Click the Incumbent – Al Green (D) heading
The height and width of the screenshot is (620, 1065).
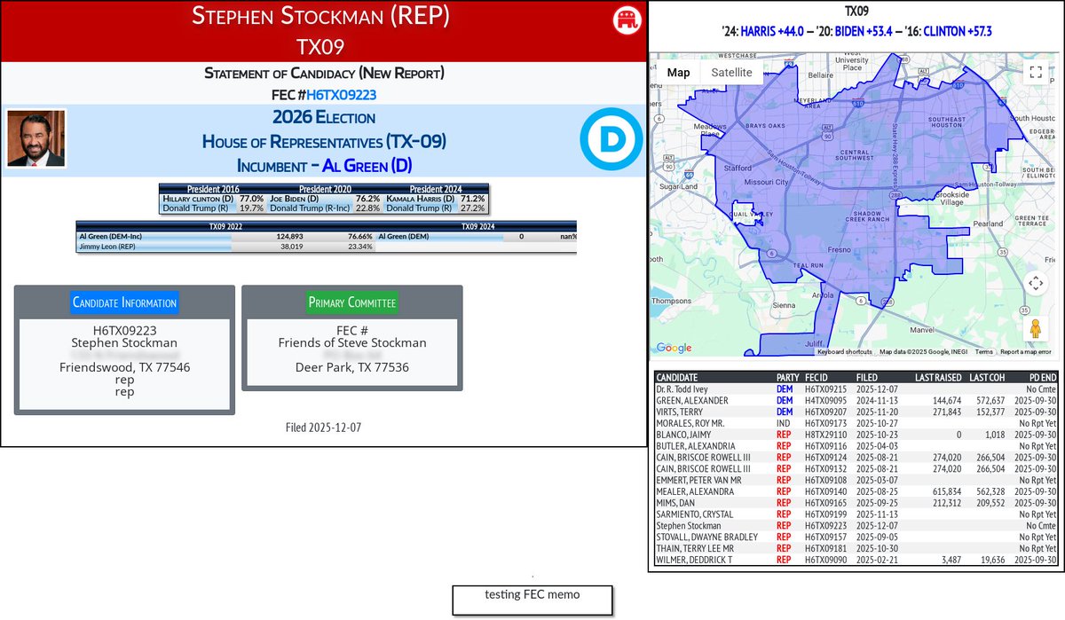click(x=324, y=165)
